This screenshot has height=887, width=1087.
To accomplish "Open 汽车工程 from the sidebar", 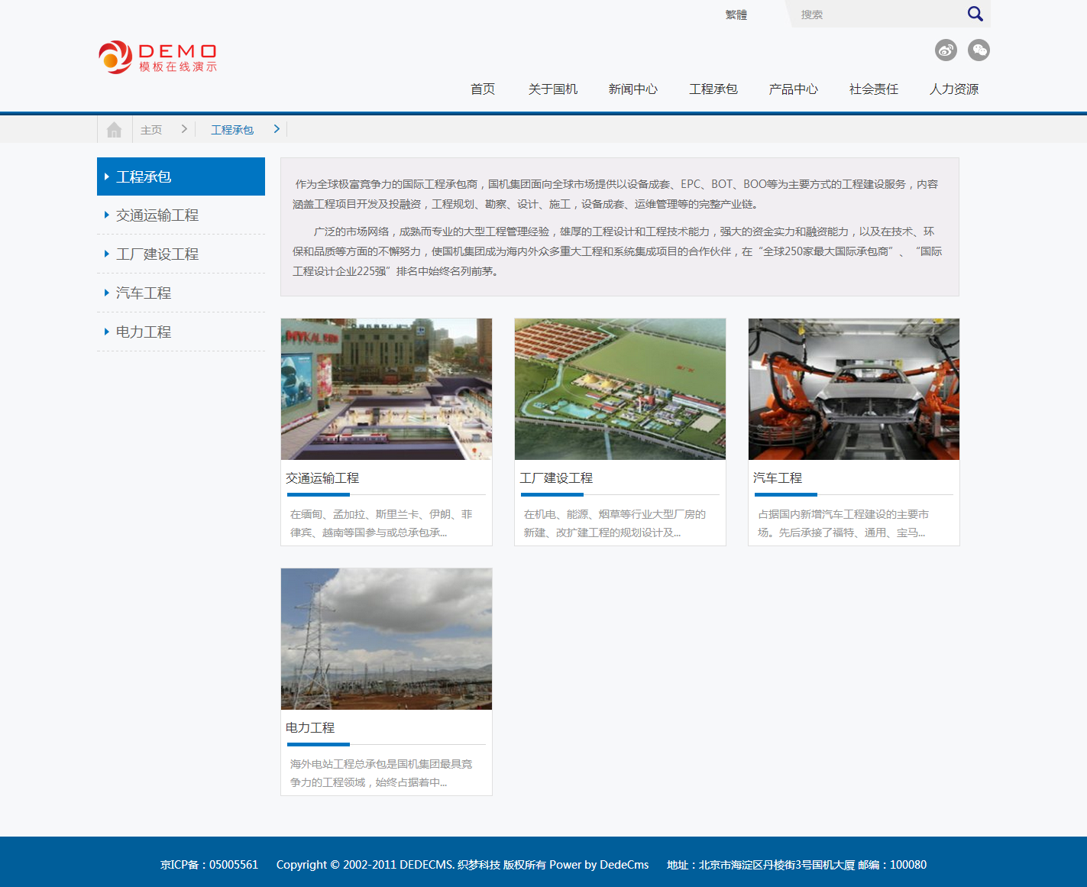I will pos(143,293).
